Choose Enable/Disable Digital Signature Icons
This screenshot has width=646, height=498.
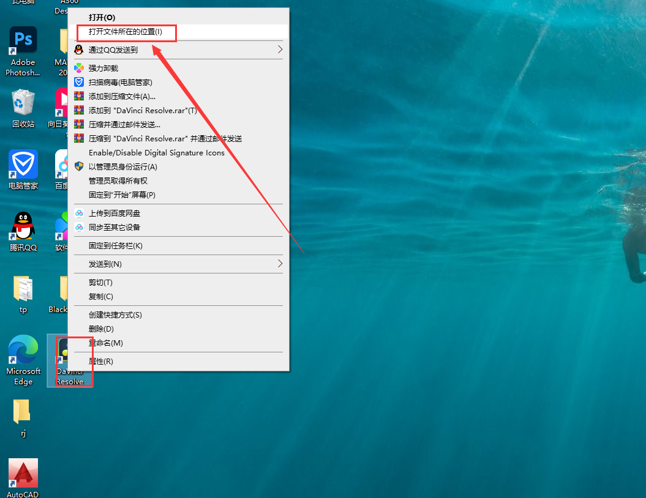point(178,153)
